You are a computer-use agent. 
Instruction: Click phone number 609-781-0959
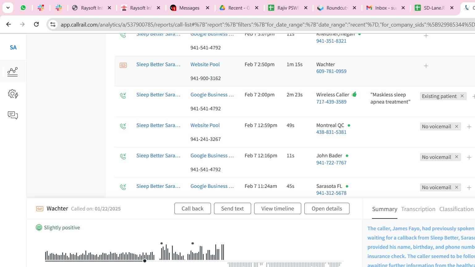point(331,71)
